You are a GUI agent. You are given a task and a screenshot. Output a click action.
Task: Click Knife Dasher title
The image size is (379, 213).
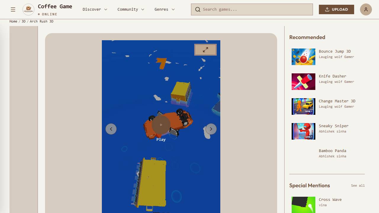point(333,76)
